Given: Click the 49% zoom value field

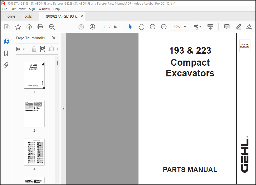Looking at the screenshot, I should [x=177, y=27].
